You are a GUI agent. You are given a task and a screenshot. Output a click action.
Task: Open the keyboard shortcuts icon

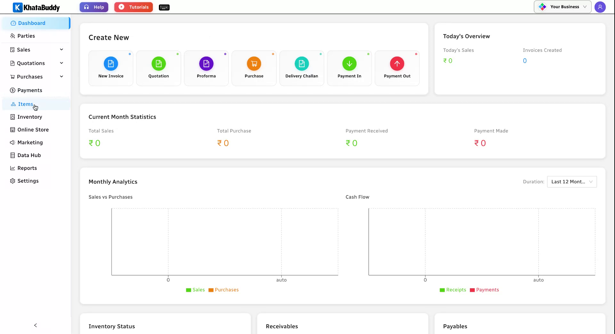pyautogui.click(x=164, y=7)
